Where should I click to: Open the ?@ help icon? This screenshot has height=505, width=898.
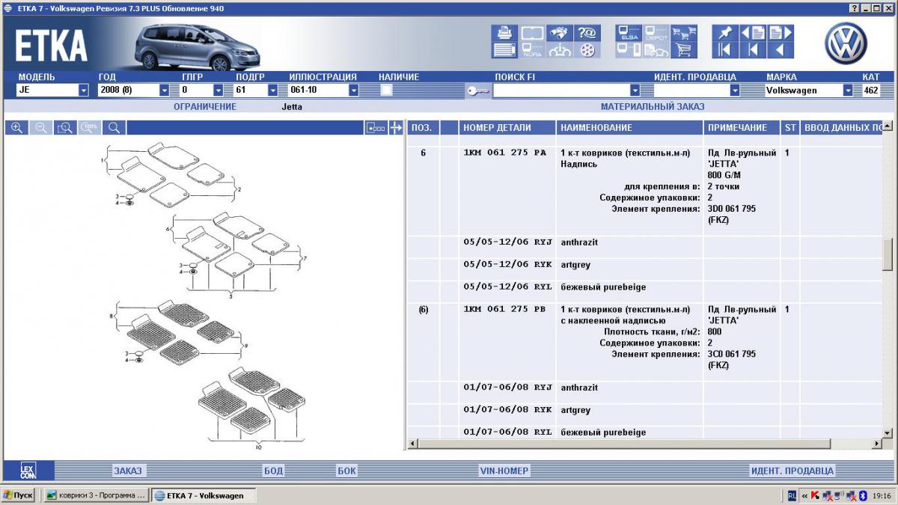(587, 33)
